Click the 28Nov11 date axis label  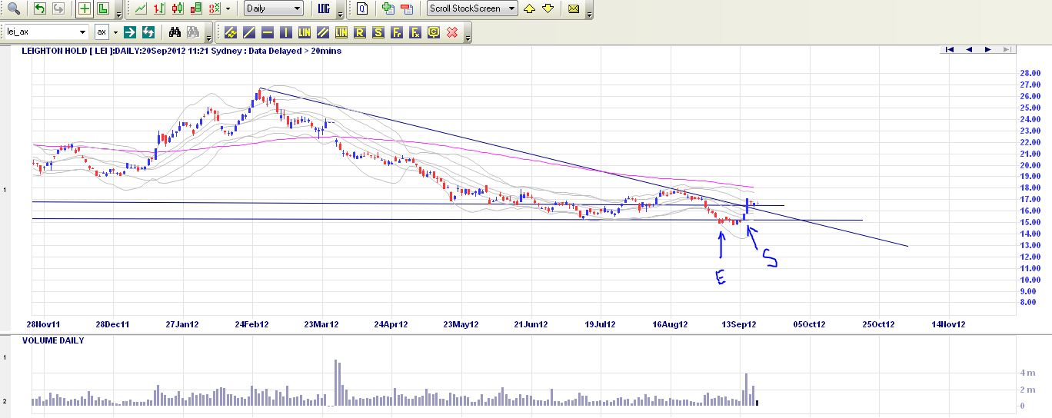[x=42, y=324]
